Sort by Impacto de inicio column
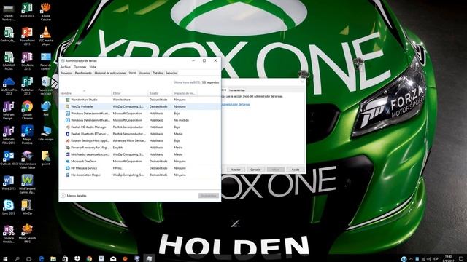 pos(185,93)
